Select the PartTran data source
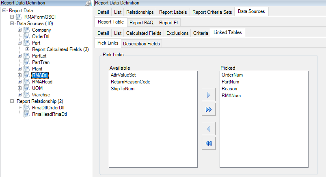 [41, 62]
